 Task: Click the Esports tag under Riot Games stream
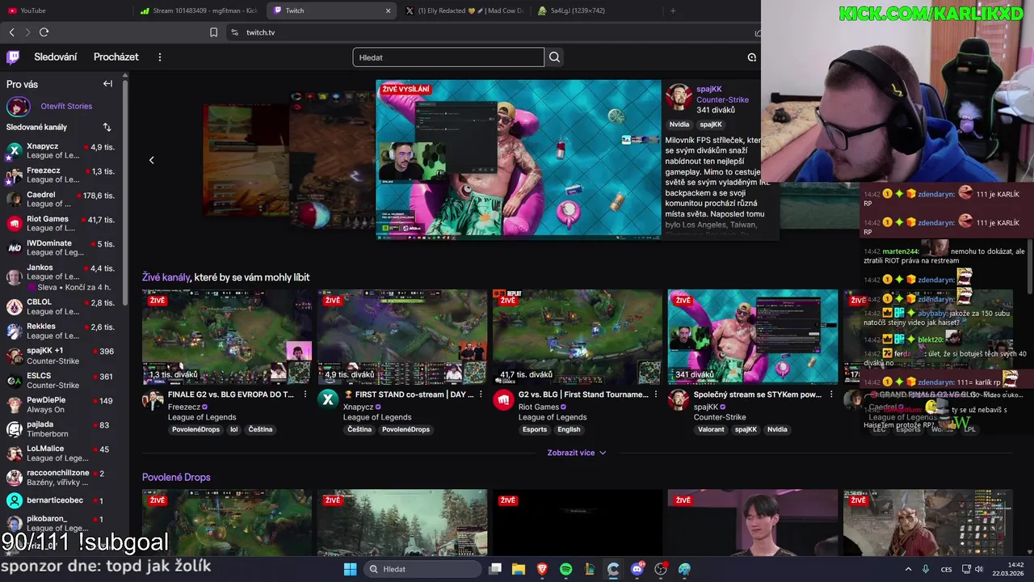point(535,429)
